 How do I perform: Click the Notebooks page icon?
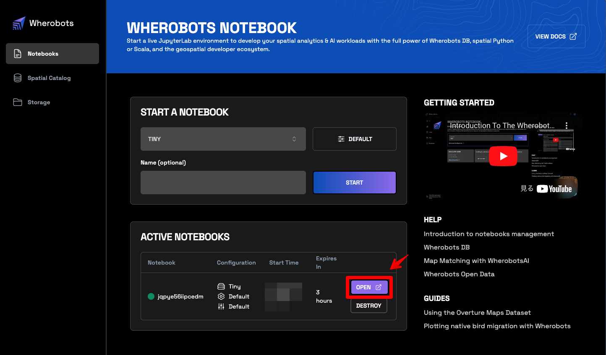(18, 54)
